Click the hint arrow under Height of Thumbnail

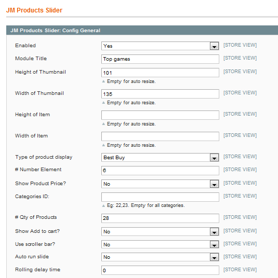(x=103, y=81)
